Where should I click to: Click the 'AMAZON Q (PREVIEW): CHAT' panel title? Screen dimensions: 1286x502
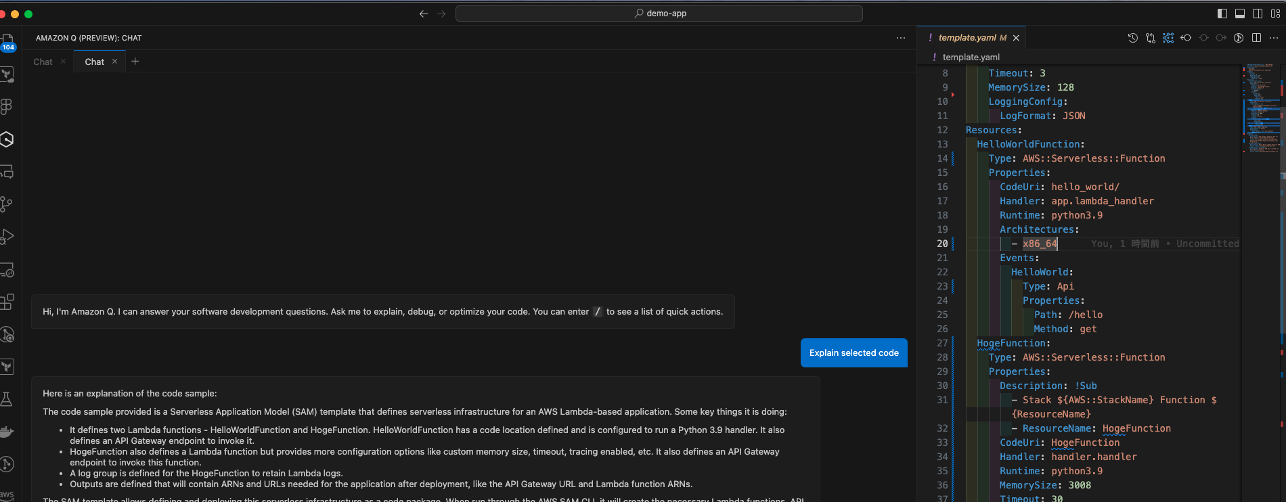(x=89, y=38)
